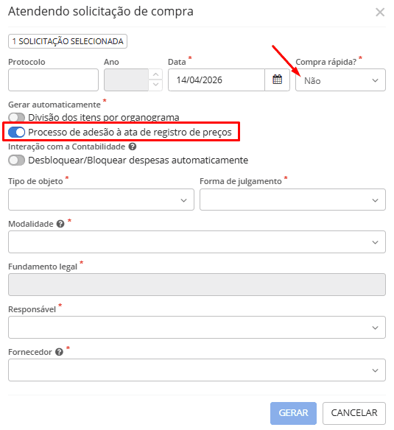
Task: Select a Fornecedor from the dropdown
Action: coord(197,370)
